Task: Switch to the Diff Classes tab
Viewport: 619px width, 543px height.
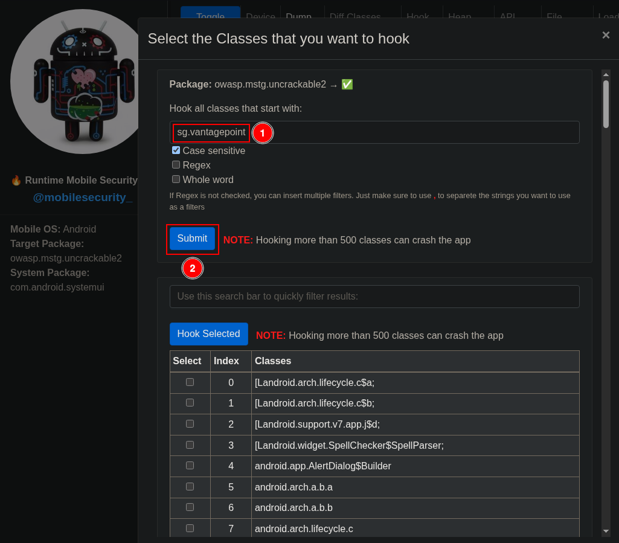Action: [x=355, y=17]
